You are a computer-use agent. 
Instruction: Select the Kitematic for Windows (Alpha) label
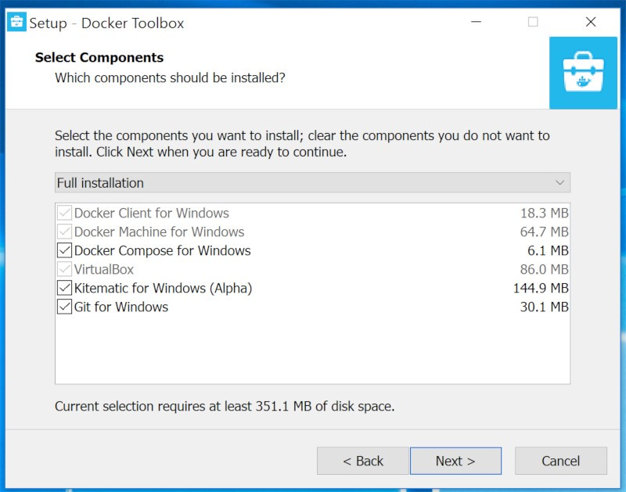(164, 288)
